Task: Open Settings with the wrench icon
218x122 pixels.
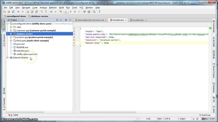Action: (84, 12)
